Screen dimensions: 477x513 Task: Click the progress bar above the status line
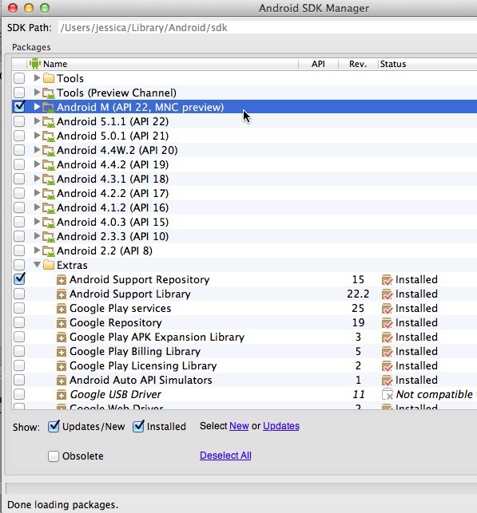coord(241,489)
